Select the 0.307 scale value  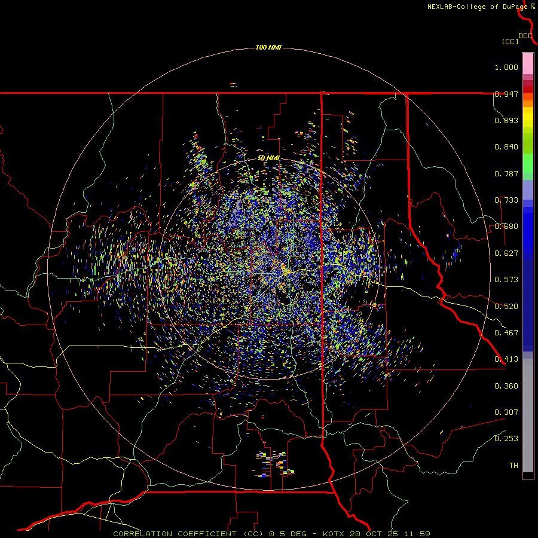[506, 412]
